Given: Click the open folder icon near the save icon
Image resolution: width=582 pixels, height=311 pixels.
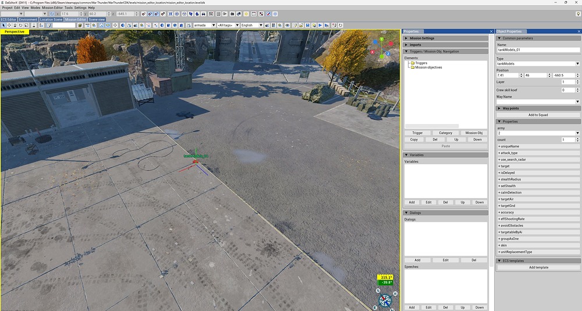Looking at the screenshot, I should click(x=301, y=25).
